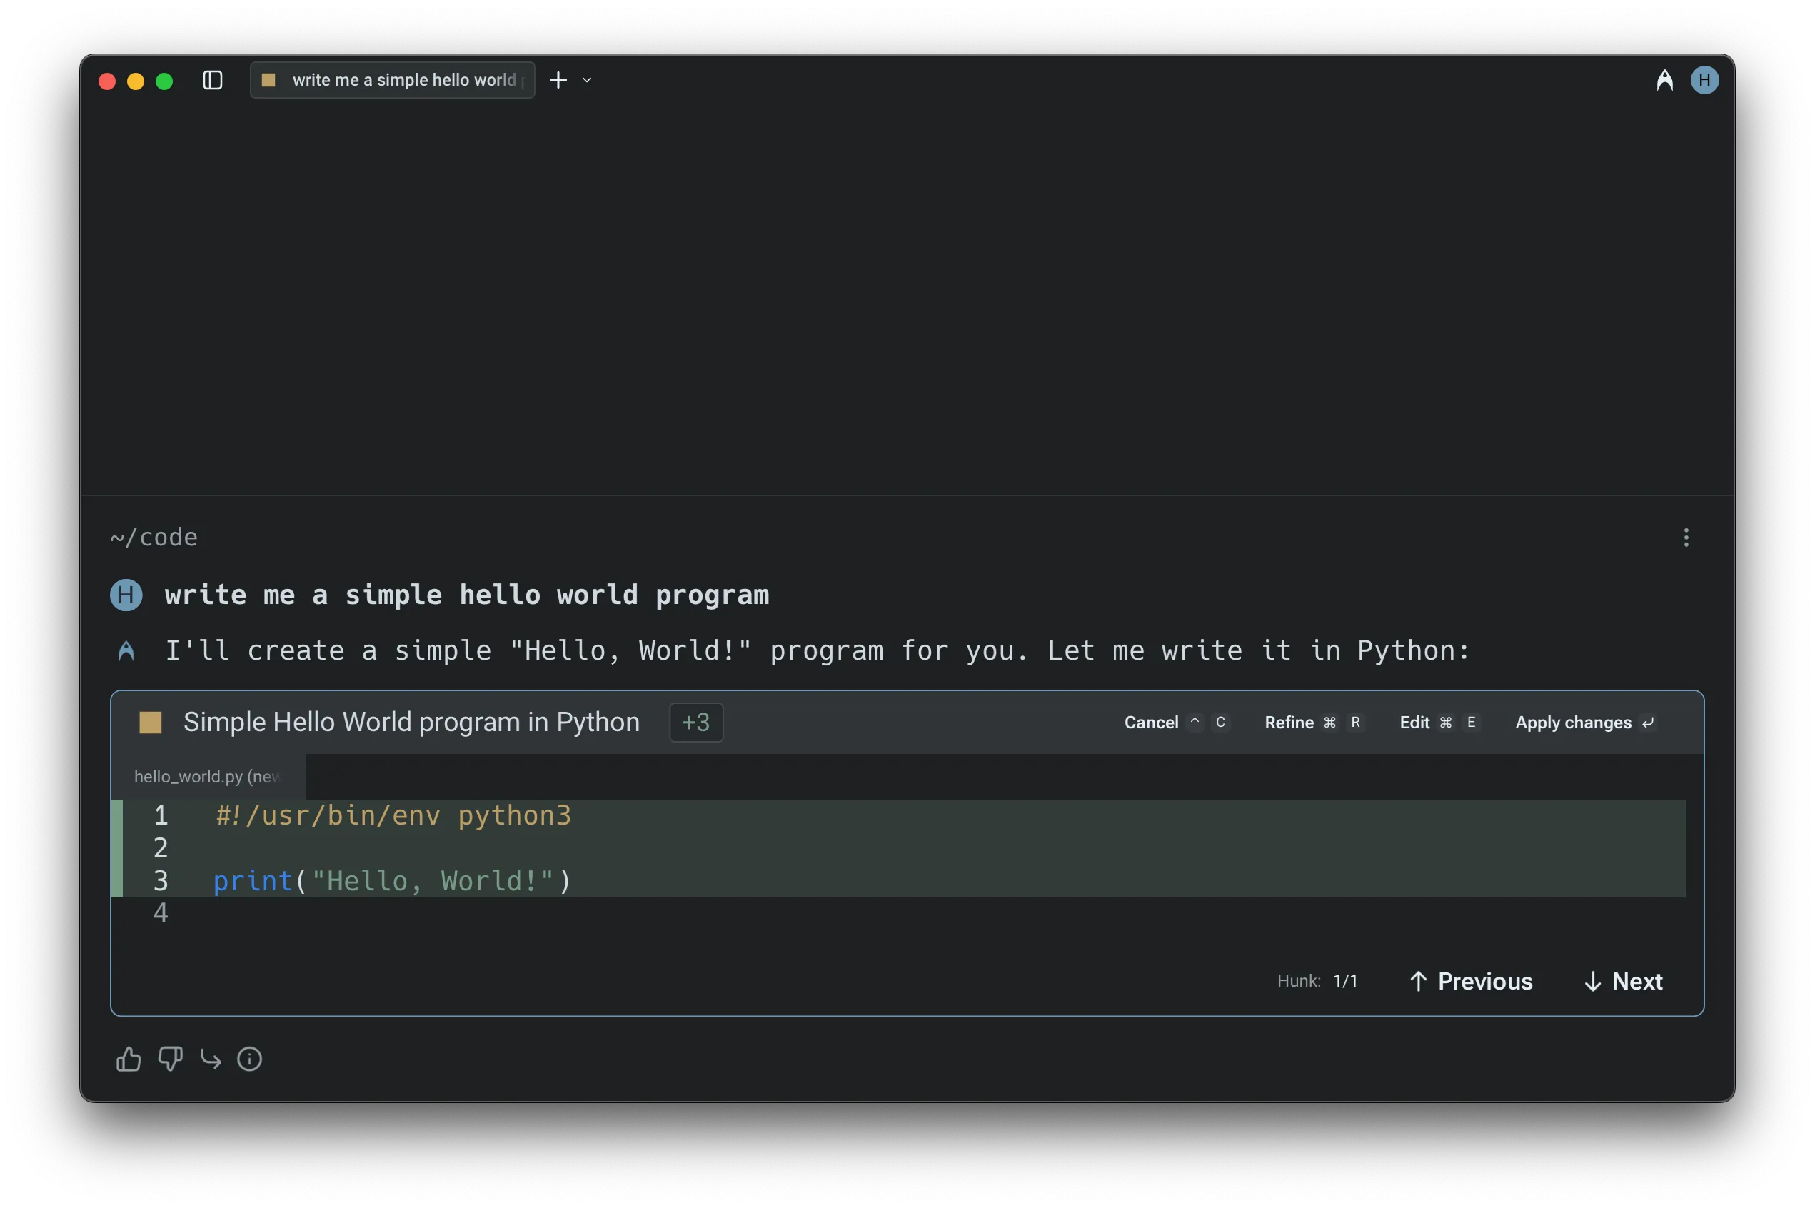Click the fork/branch reply arrow icon

[211, 1059]
